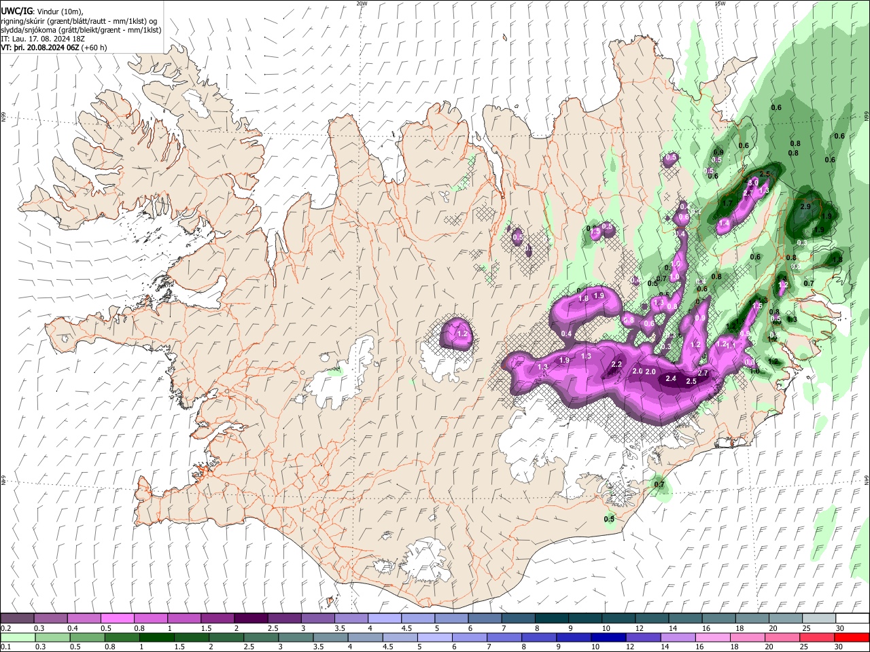Click the 4.5 label in the upper legend row

[x=406, y=628]
